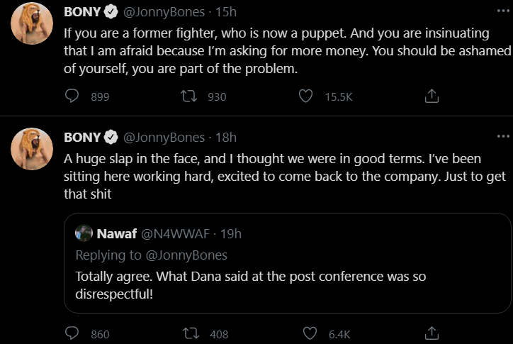Open the 15h timestamp link
513x344 pixels.
click(x=227, y=13)
